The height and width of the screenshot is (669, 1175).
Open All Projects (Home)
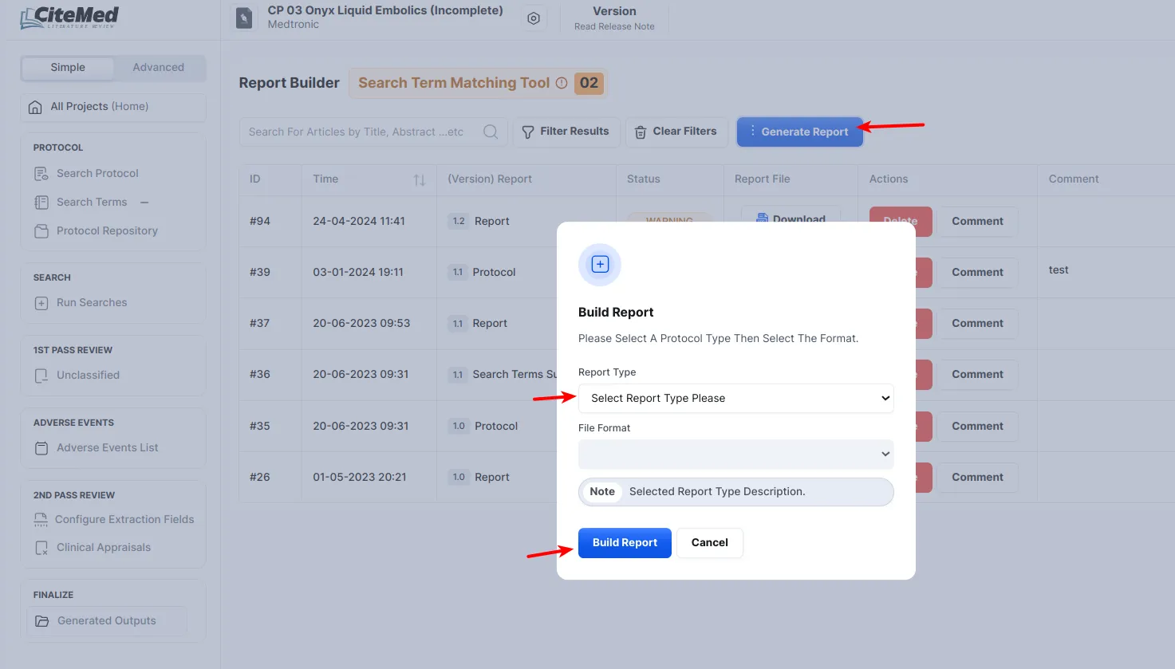pyautogui.click(x=100, y=107)
